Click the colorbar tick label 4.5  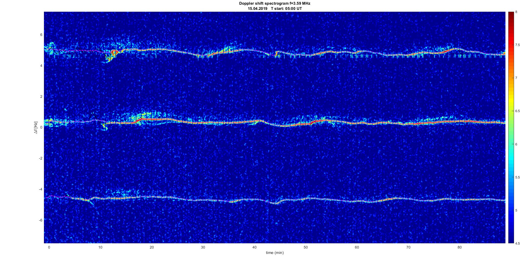[517, 243]
